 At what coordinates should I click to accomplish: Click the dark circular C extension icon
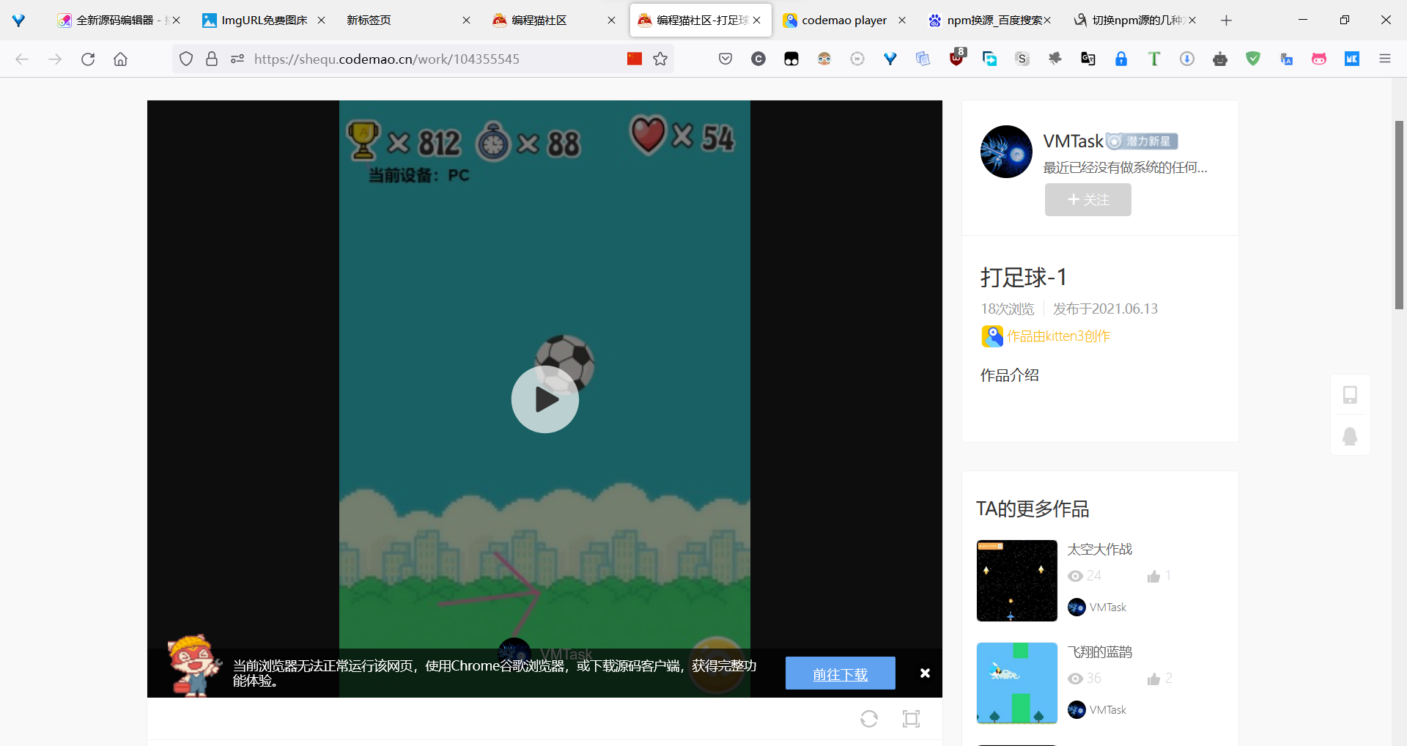(758, 59)
